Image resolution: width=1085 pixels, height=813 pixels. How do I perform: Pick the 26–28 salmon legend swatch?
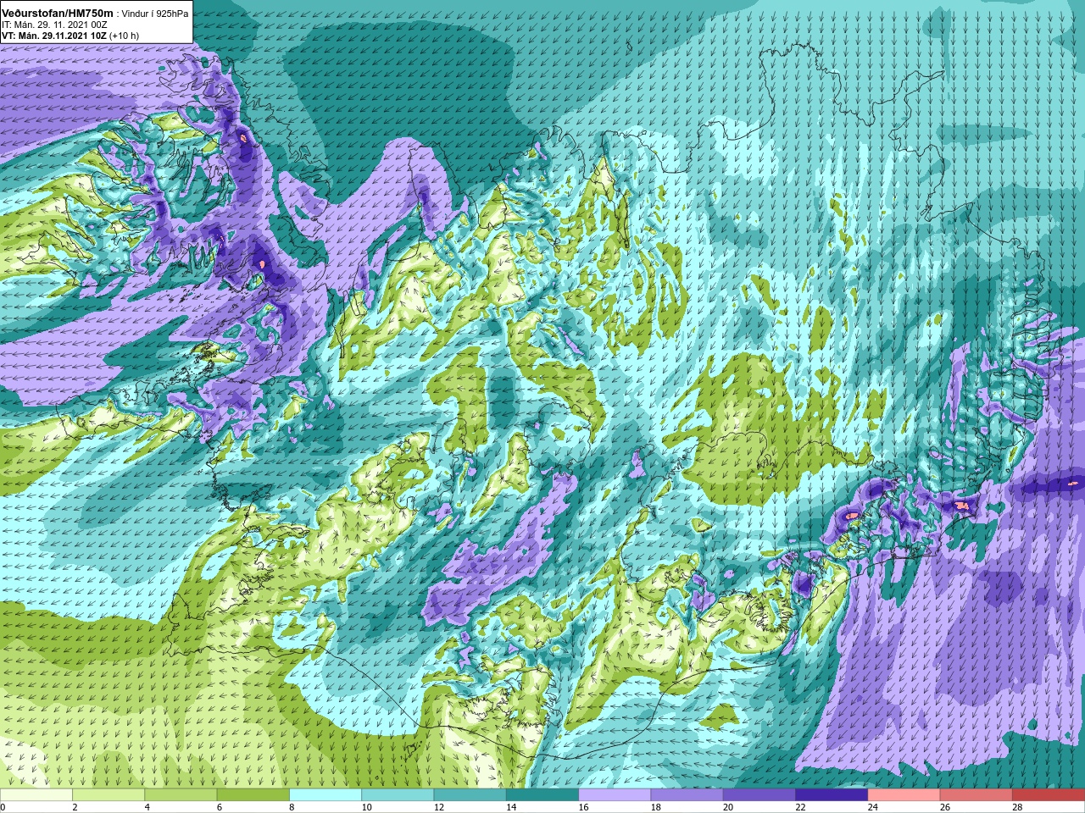[976, 795]
